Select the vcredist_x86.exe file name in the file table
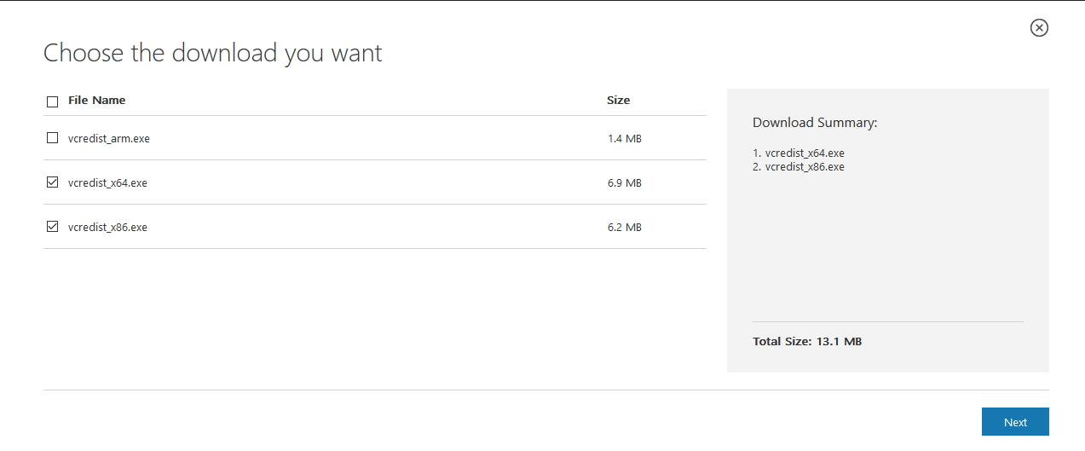Image resolution: width=1085 pixels, height=451 pixels. 107,227
